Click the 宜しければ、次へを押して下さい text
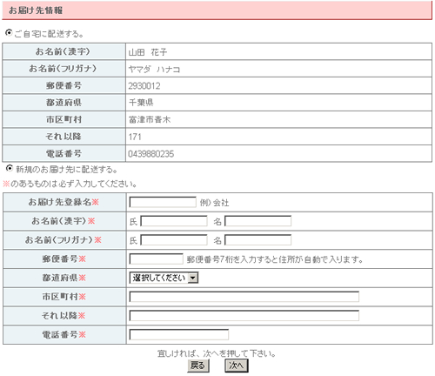The height and width of the screenshot is (376, 435). 217,353
